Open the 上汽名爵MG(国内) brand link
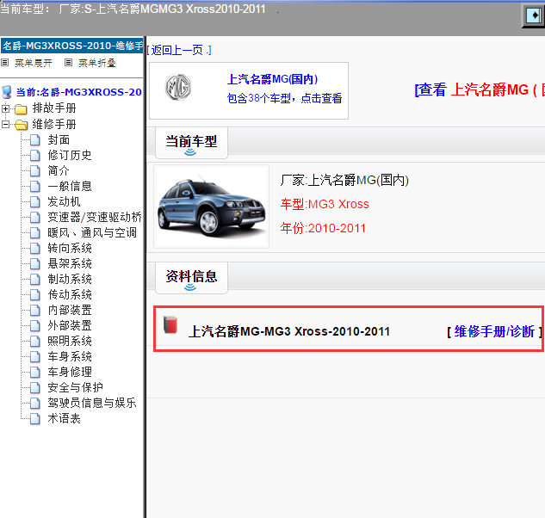The height and width of the screenshot is (518, 545). (x=272, y=79)
